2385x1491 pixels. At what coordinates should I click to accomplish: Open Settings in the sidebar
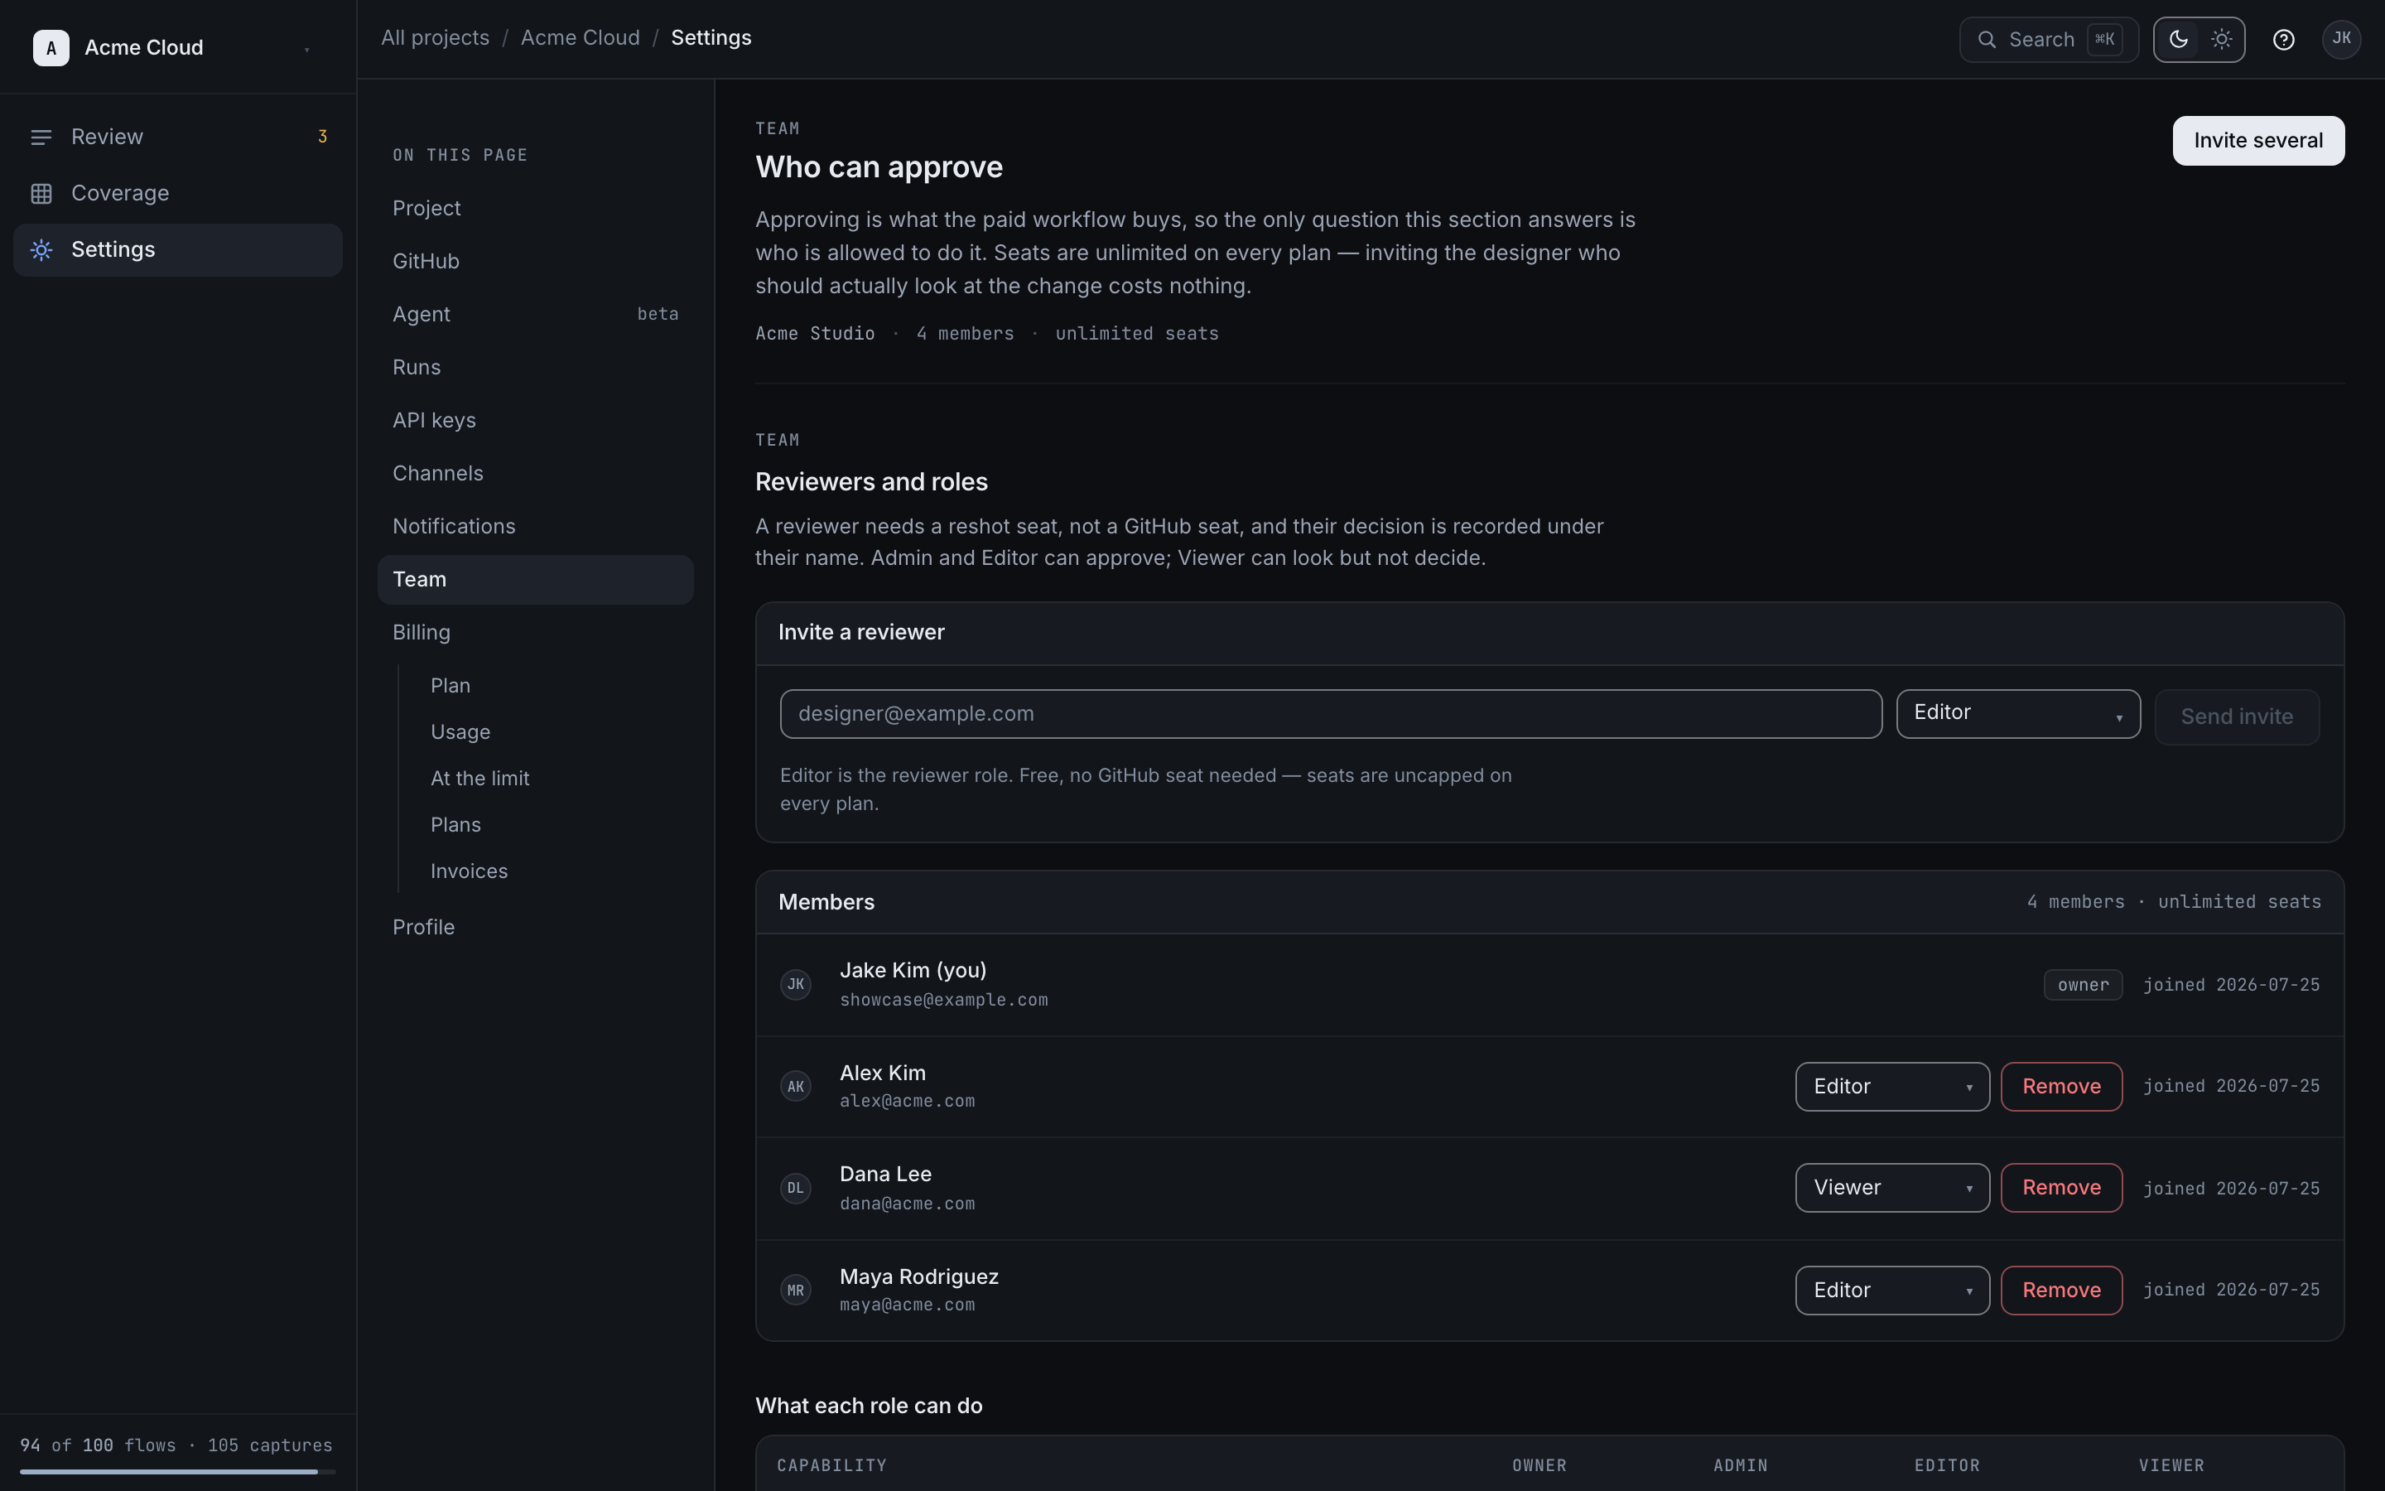point(177,249)
